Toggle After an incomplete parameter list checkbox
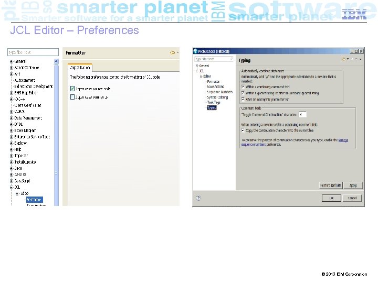 (243, 99)
